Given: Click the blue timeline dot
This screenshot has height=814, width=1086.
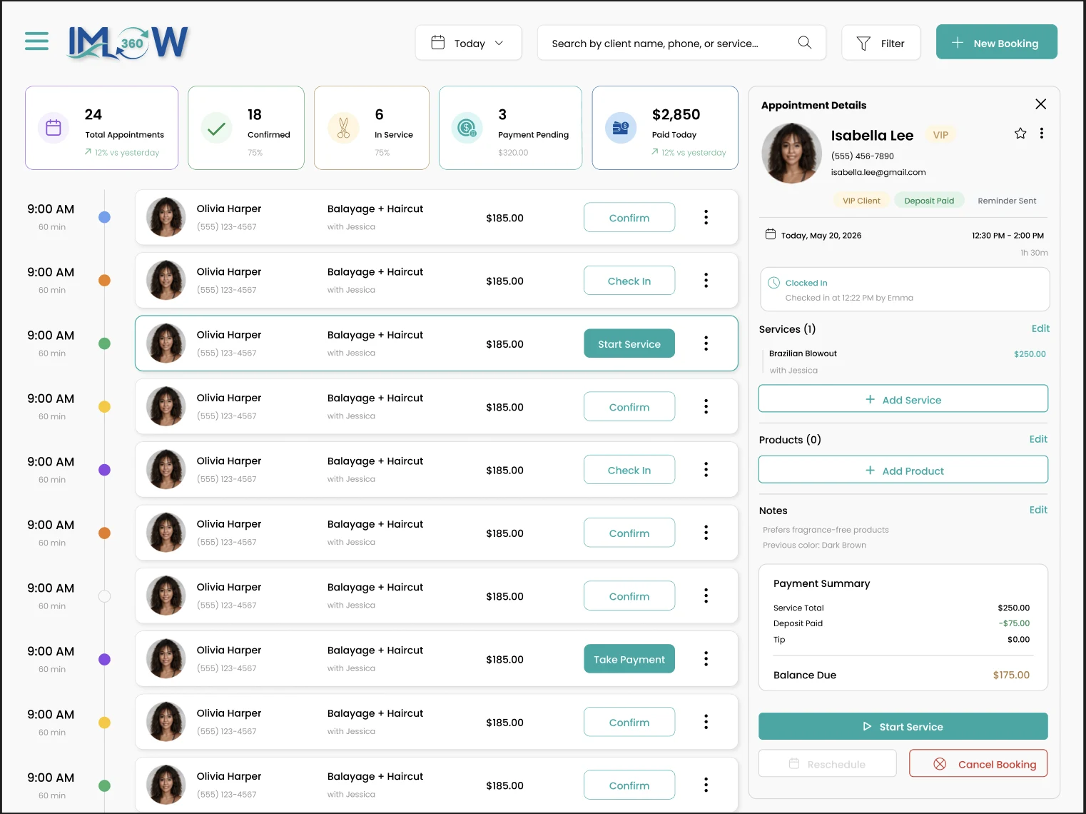Looking at the screenshot, I should 104,217.
